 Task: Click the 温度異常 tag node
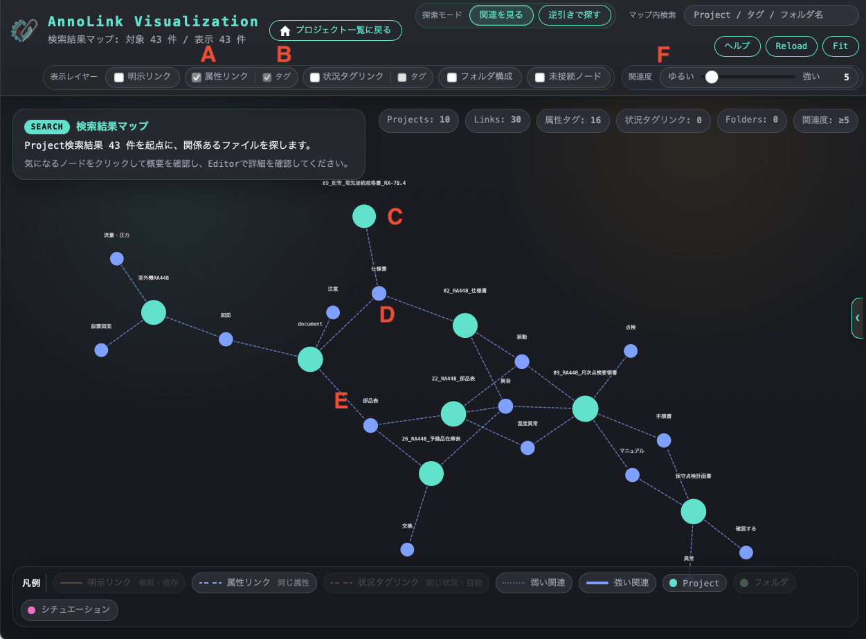[x=527, y=448]
